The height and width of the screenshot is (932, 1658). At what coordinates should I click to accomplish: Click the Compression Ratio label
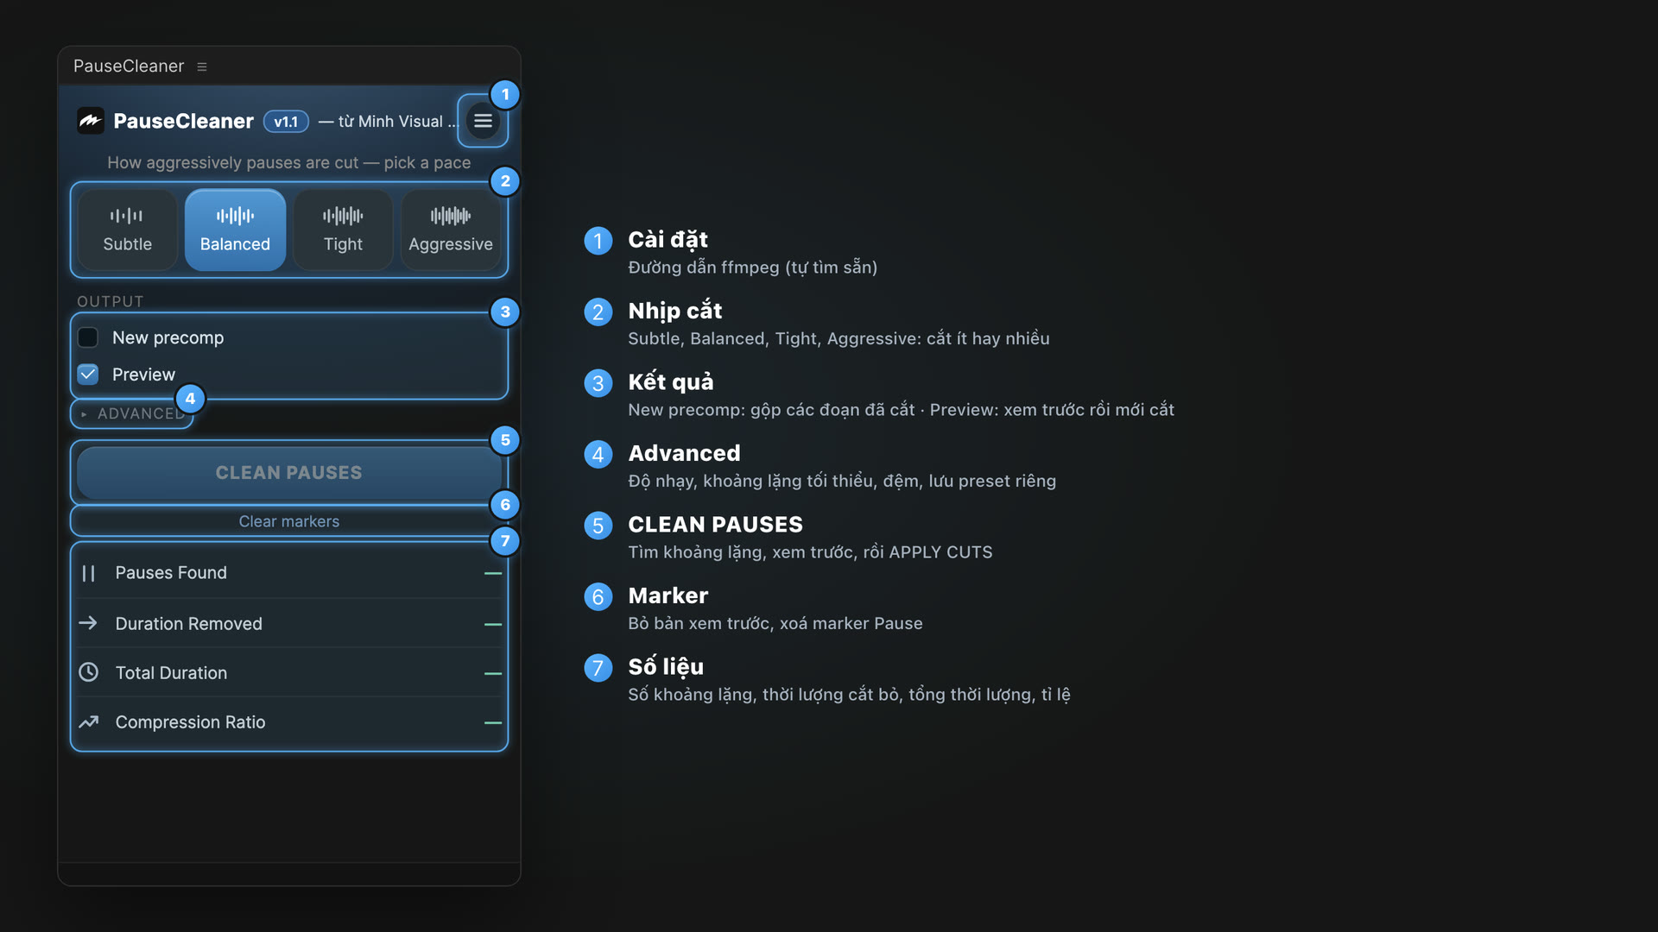[191, 722]
